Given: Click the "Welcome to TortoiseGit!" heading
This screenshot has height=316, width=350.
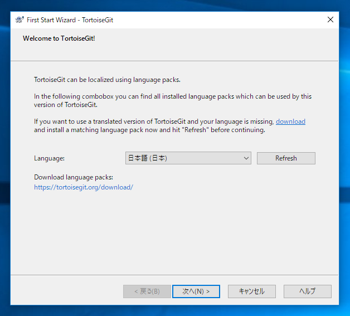Looking at the screenshot, I should tap(59, 38).
